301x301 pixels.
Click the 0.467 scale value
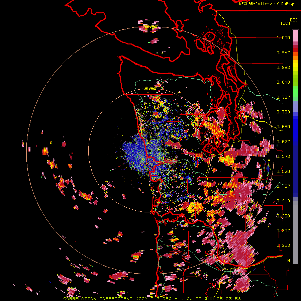click(283, 186)
